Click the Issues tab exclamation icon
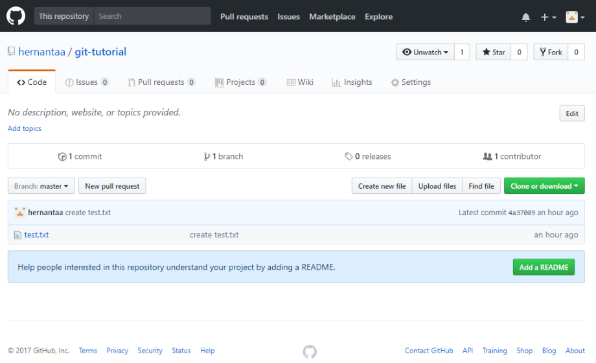 coord(69,82)
